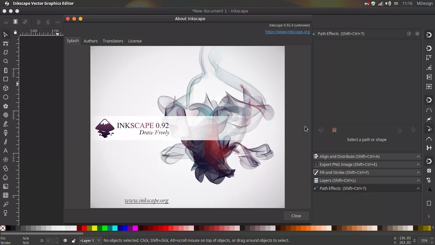This screenshot has width=435, height=245.
Task: Select the Calligraphy tool
Action: [5, 142]
